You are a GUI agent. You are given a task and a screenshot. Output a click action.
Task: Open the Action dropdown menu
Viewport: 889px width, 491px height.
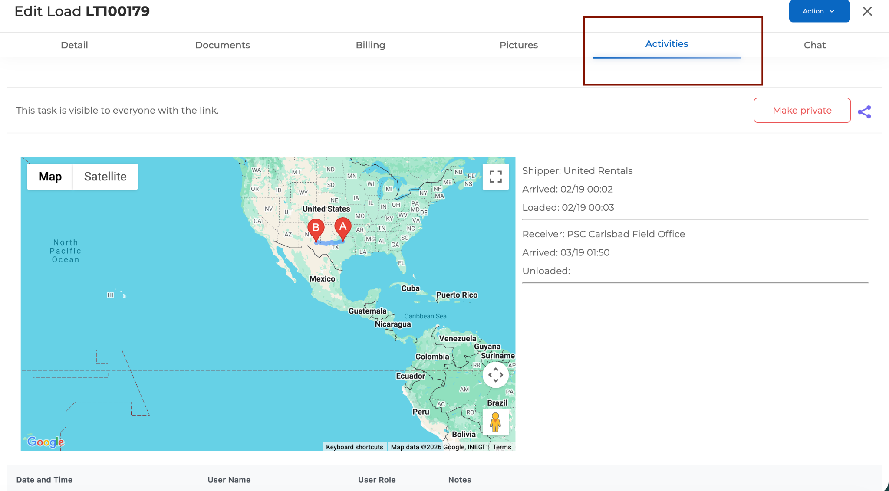pyautogui.click(x=819, y=11)
